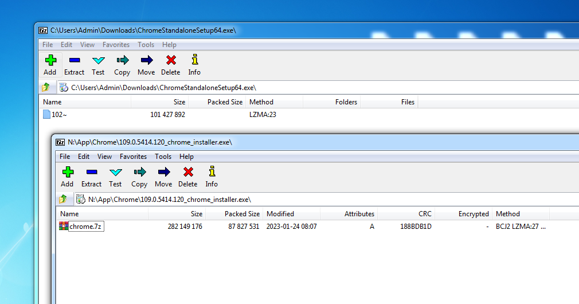
Task: Click Info icon in ChromeStandaloneSetup64 window
Action: pos(194,60)
